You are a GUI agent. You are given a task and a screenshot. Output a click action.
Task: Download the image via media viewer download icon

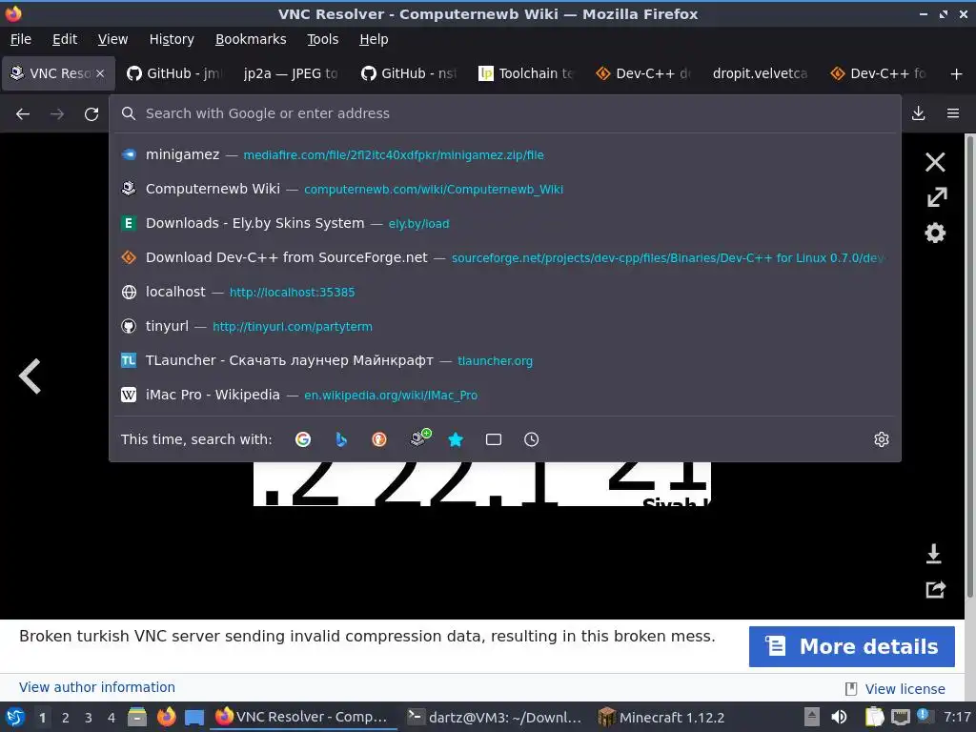click(x=934, y=554)
